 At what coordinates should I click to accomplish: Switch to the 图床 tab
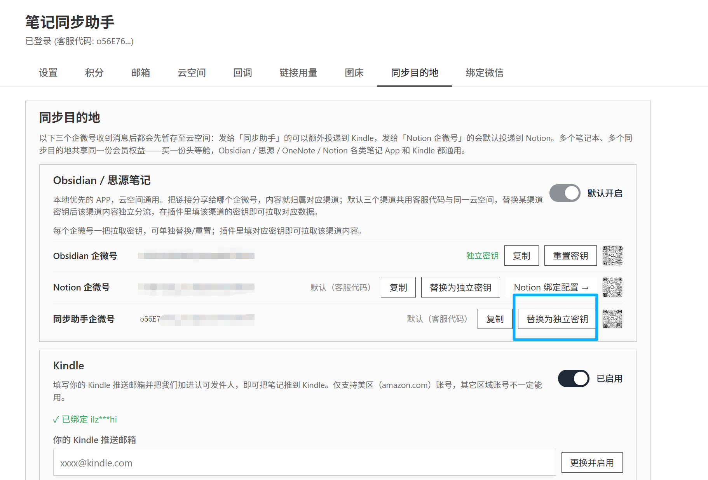[354, 73]
